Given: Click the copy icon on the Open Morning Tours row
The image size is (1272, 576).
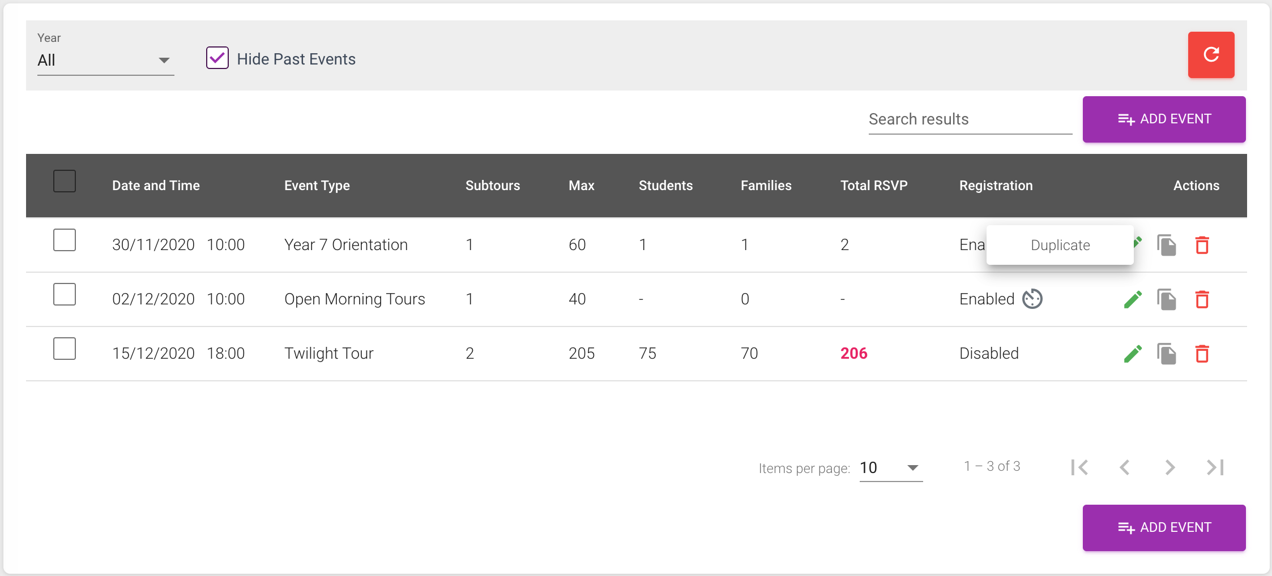Looking at the screenshot, I should tap(1167, 299).
